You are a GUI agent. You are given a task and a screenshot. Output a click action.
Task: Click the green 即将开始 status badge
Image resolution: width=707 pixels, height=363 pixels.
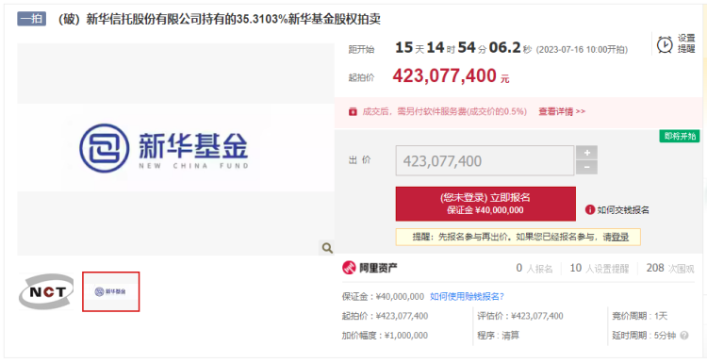[x=680, y=136]
